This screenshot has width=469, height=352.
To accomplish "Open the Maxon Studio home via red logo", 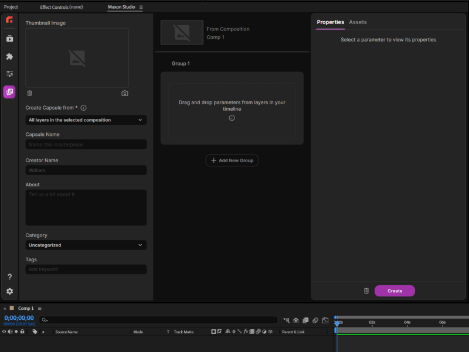I will (9, 19).
